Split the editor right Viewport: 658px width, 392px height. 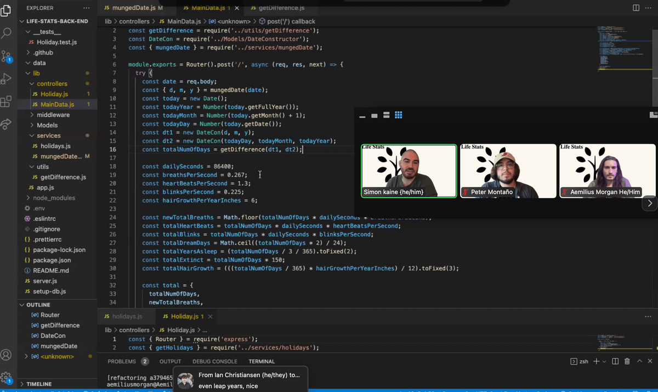click(x=636, y=8)
